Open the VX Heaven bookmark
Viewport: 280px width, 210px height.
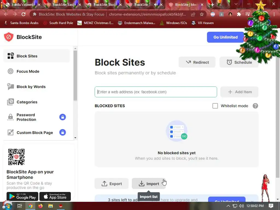203,23
